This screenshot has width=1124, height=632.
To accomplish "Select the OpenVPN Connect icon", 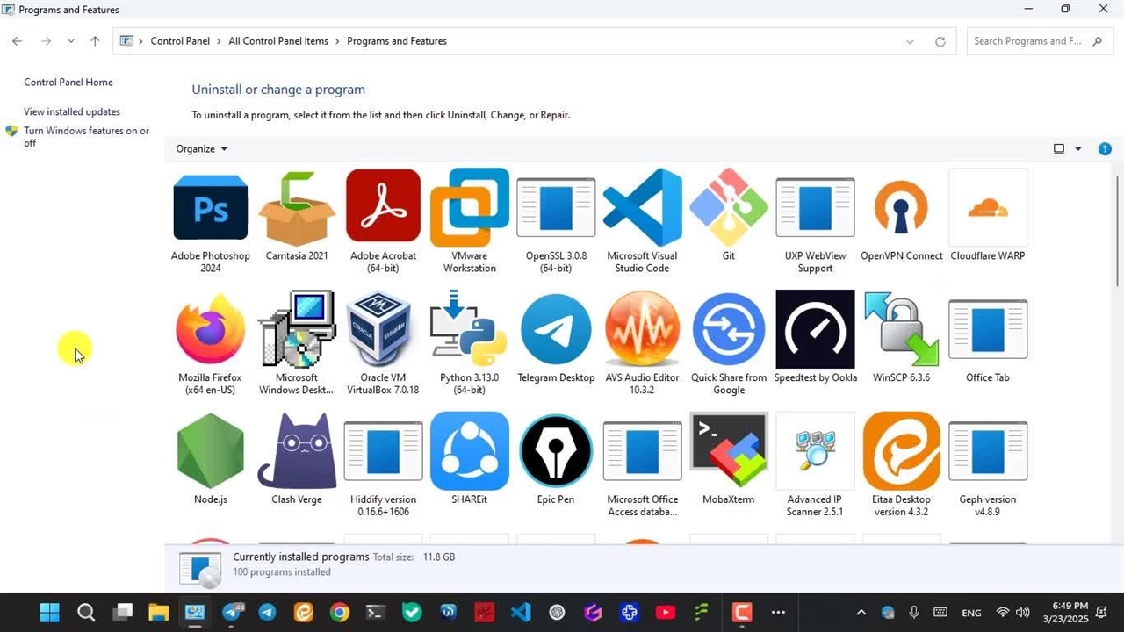I will (x=901, y=208).
